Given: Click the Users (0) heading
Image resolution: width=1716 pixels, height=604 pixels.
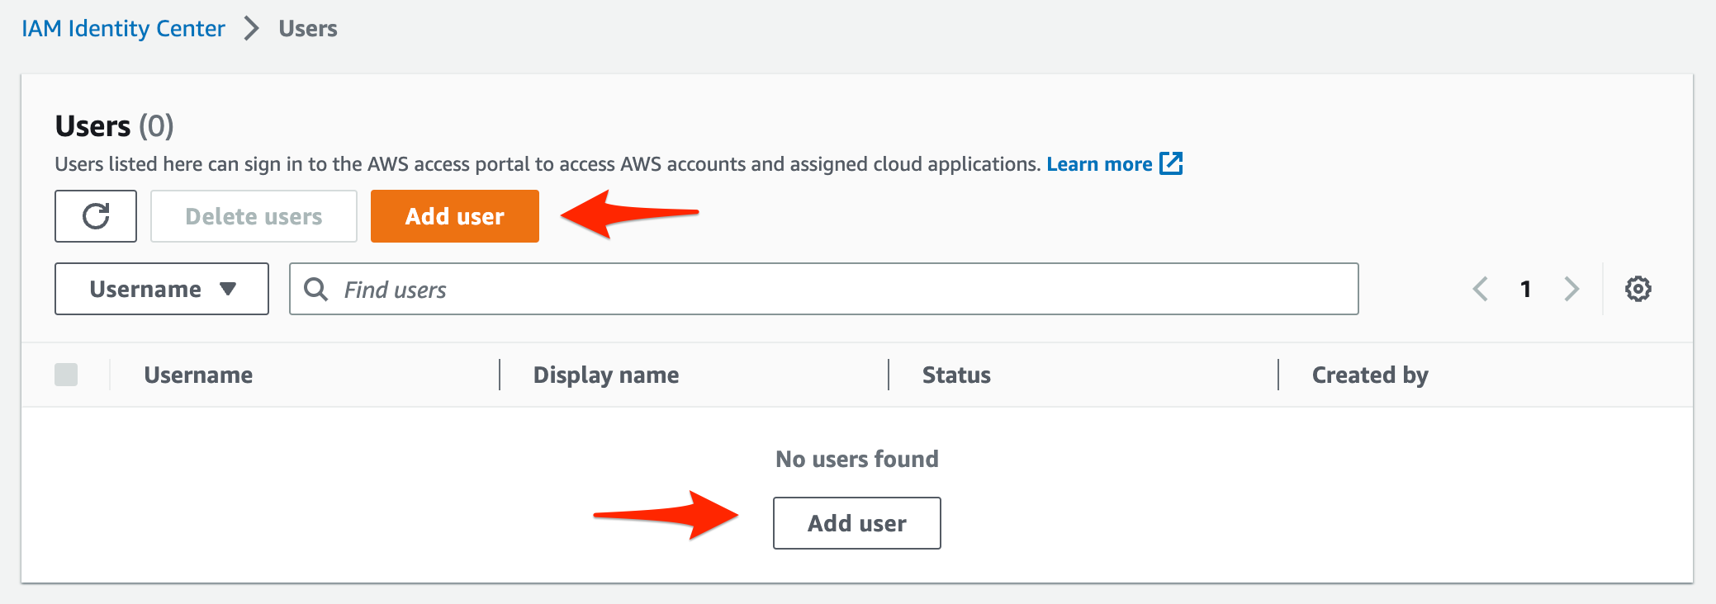Looking at the screenshot, I should click(x=114, y=126).
